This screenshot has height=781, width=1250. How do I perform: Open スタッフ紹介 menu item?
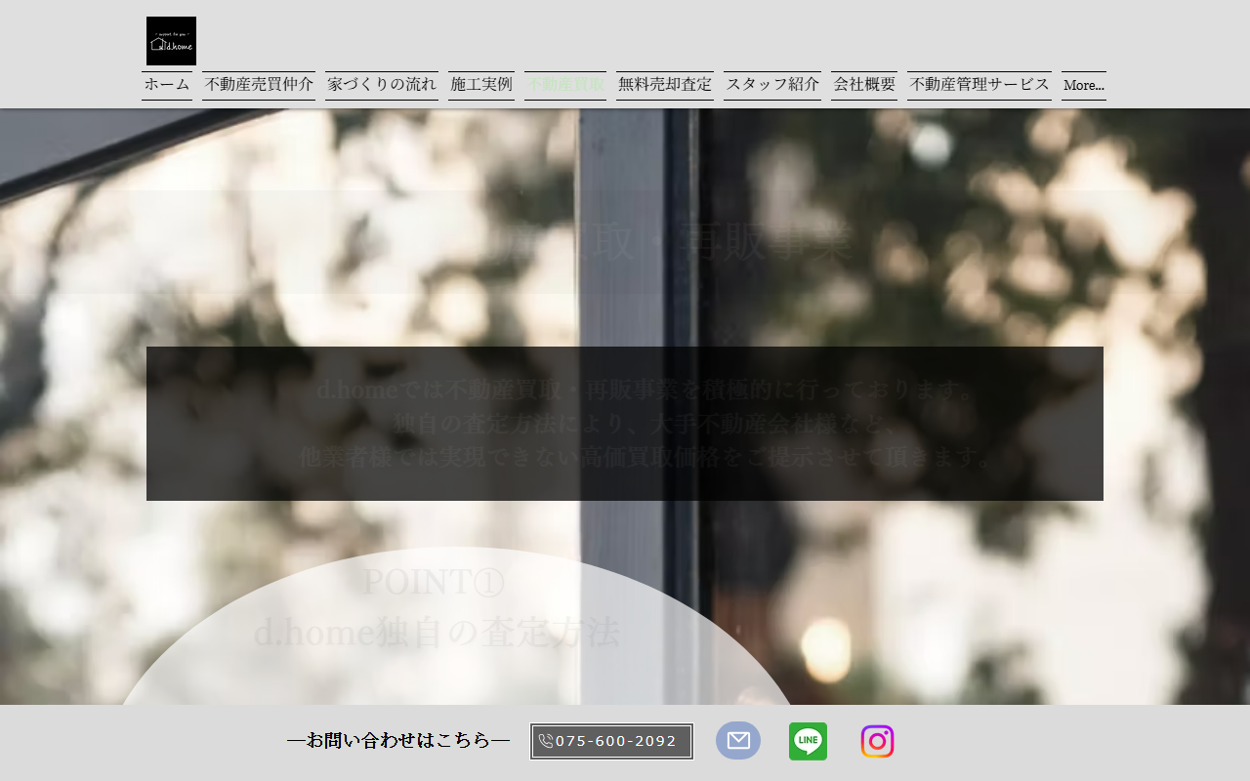coord(772,85)
